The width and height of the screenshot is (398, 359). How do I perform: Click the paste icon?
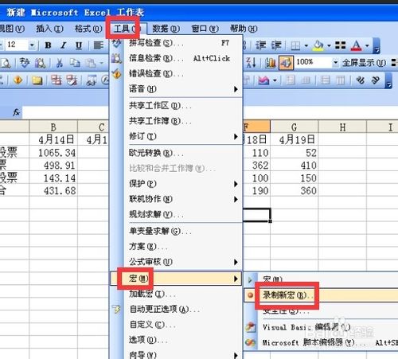tap(90, 63)
